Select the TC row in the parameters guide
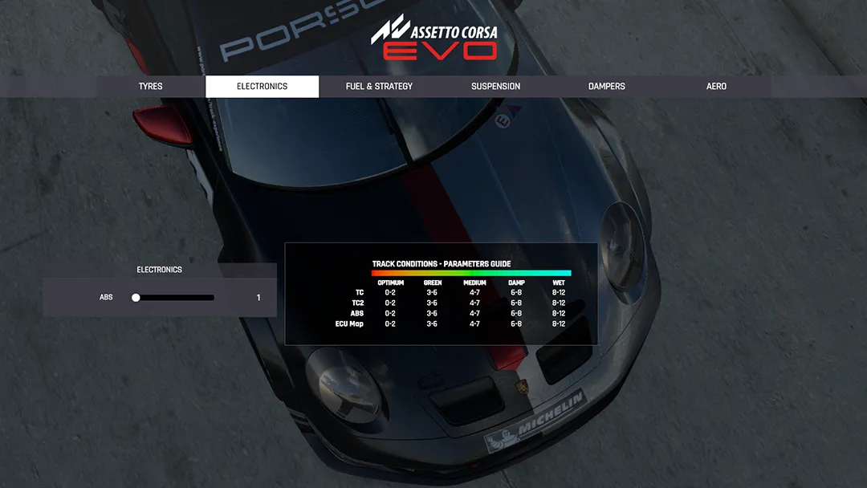This screenshot has height=488, width=867. [x=359, y=293]
